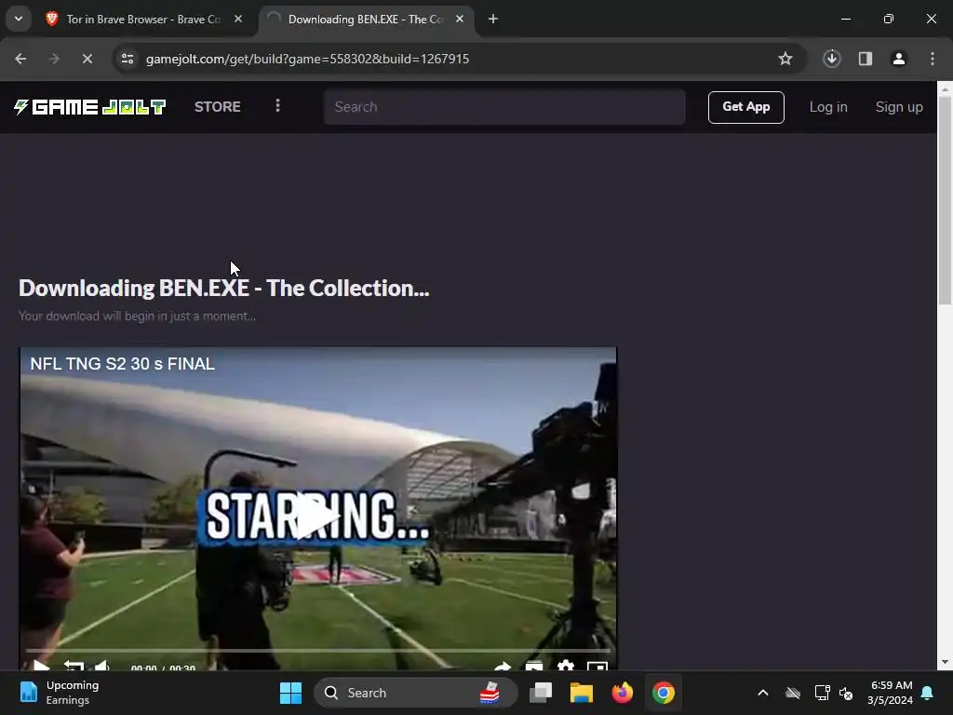This screenshot has height=715, width=953.
Task: Open Task View on the taskbar
Action: click(541, 693)
